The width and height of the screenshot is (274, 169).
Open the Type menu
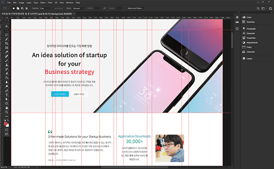36,2
